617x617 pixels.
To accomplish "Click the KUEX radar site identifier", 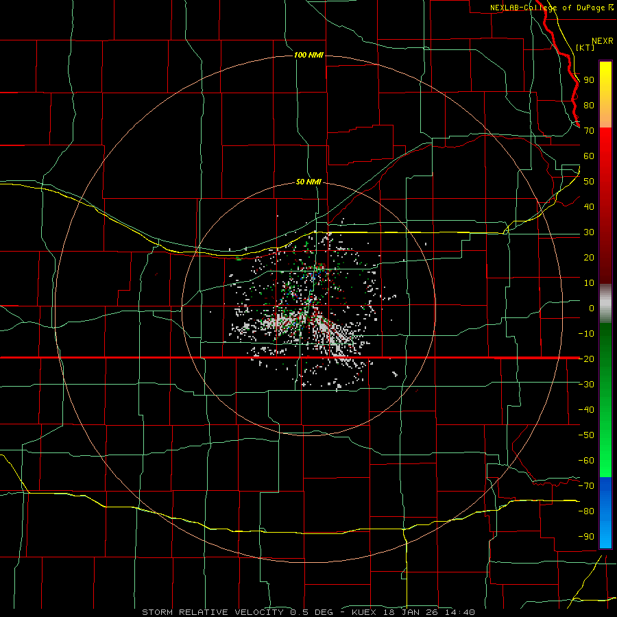I will (x=364, y=612).
